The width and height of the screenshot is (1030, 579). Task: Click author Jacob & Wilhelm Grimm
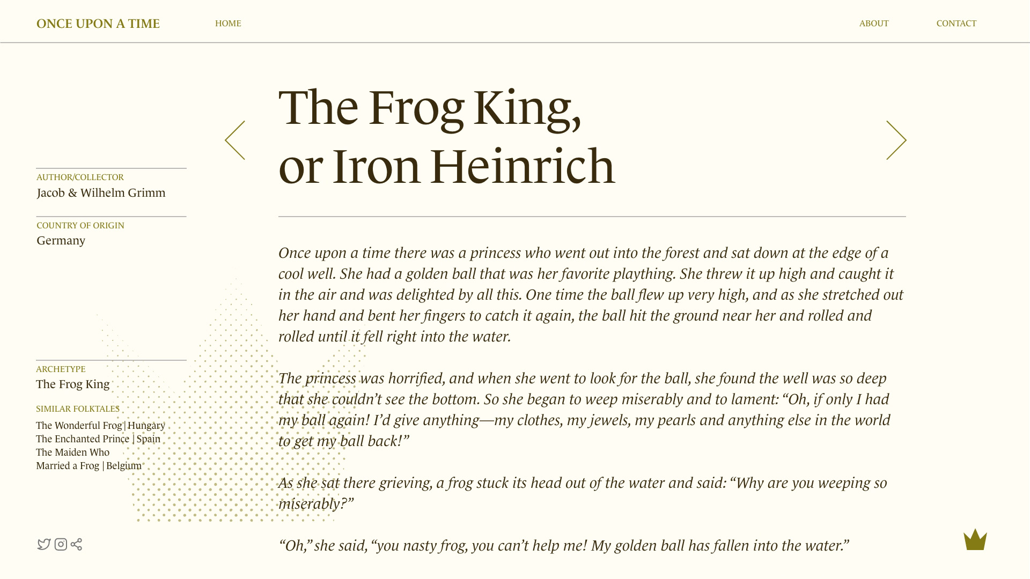[101, 193]
